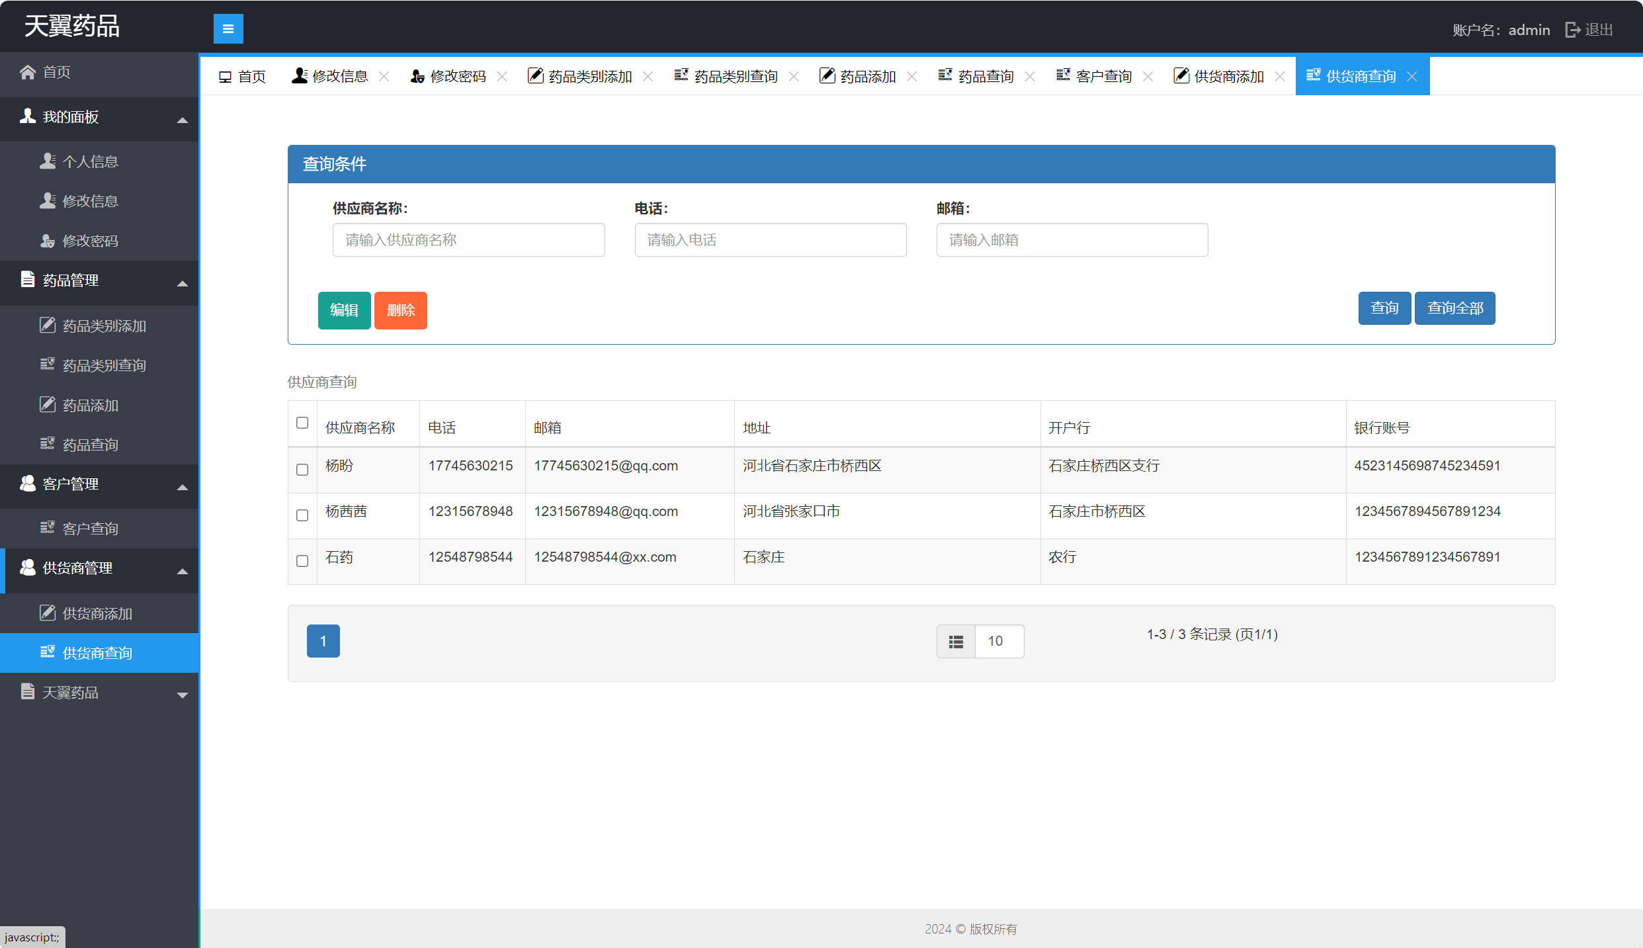Click the 退出 logout icon at top right
1643x948 pixels.
coord(1573,29)
